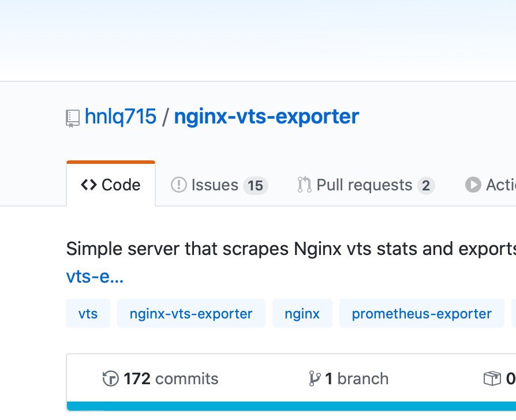Click the git branch icon

315,378
